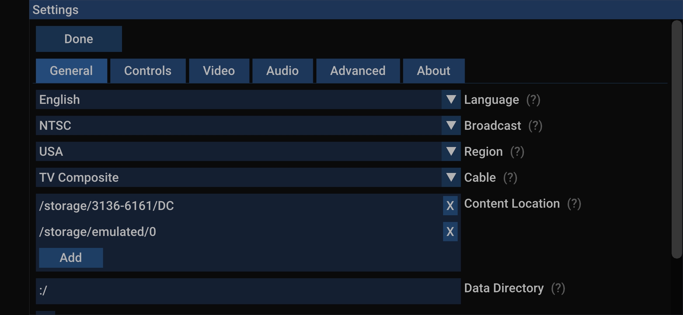Switch to the About tab
This screenshot has height=315, width=683.
point(433,71)
